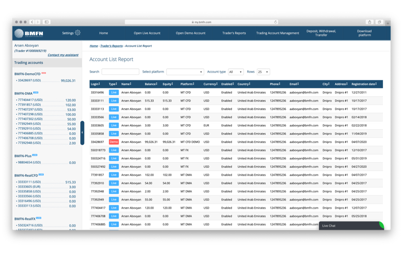Viewport: 403px width, 256px height.
Task: Open the Rows count dropdown
Action: click(263, 72)
